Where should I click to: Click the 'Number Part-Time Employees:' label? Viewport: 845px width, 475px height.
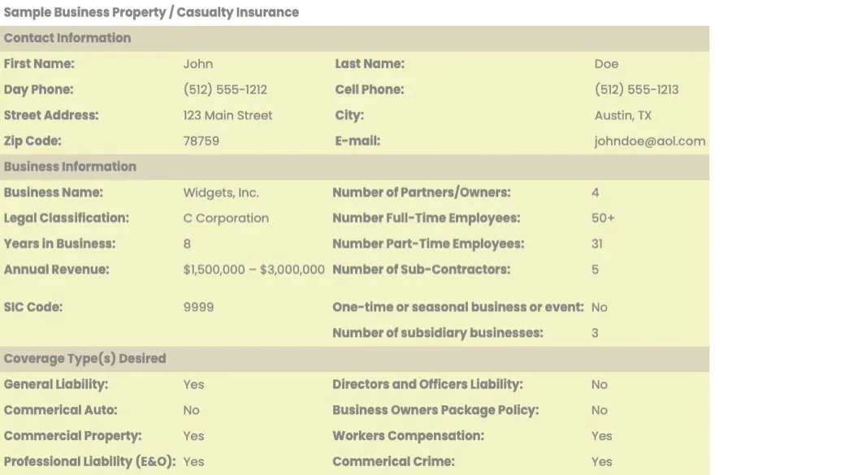428,244
